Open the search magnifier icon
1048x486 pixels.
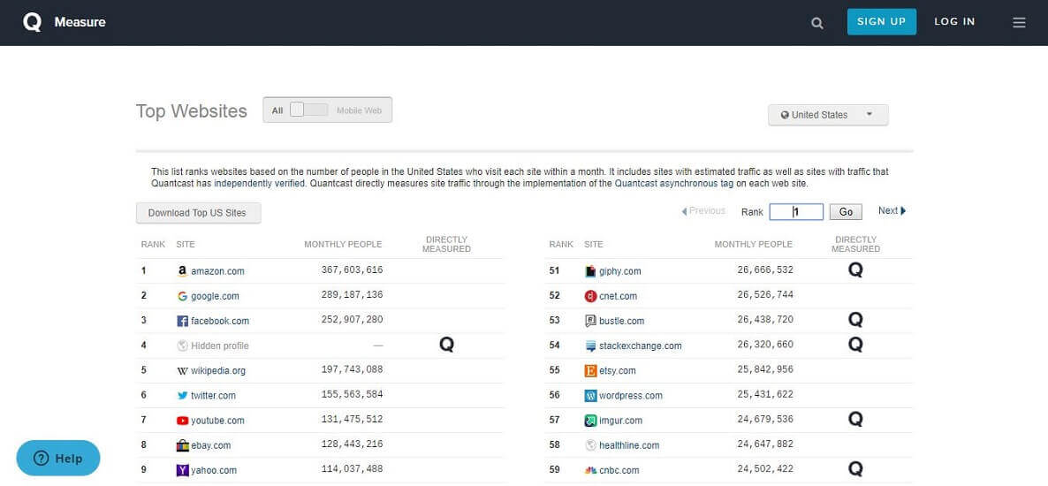(817, 23)
